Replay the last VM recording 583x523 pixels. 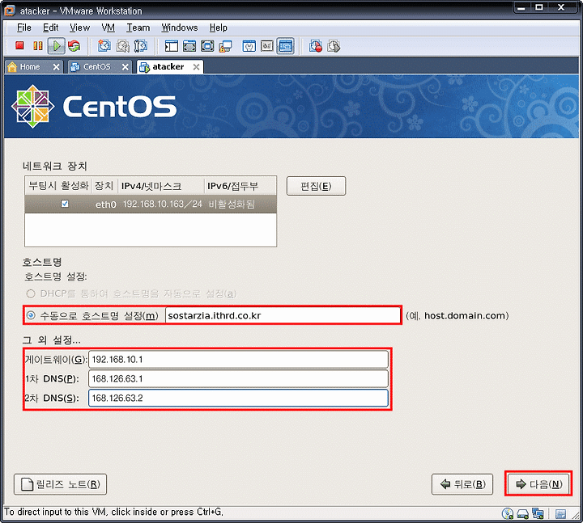coord(334,45)
